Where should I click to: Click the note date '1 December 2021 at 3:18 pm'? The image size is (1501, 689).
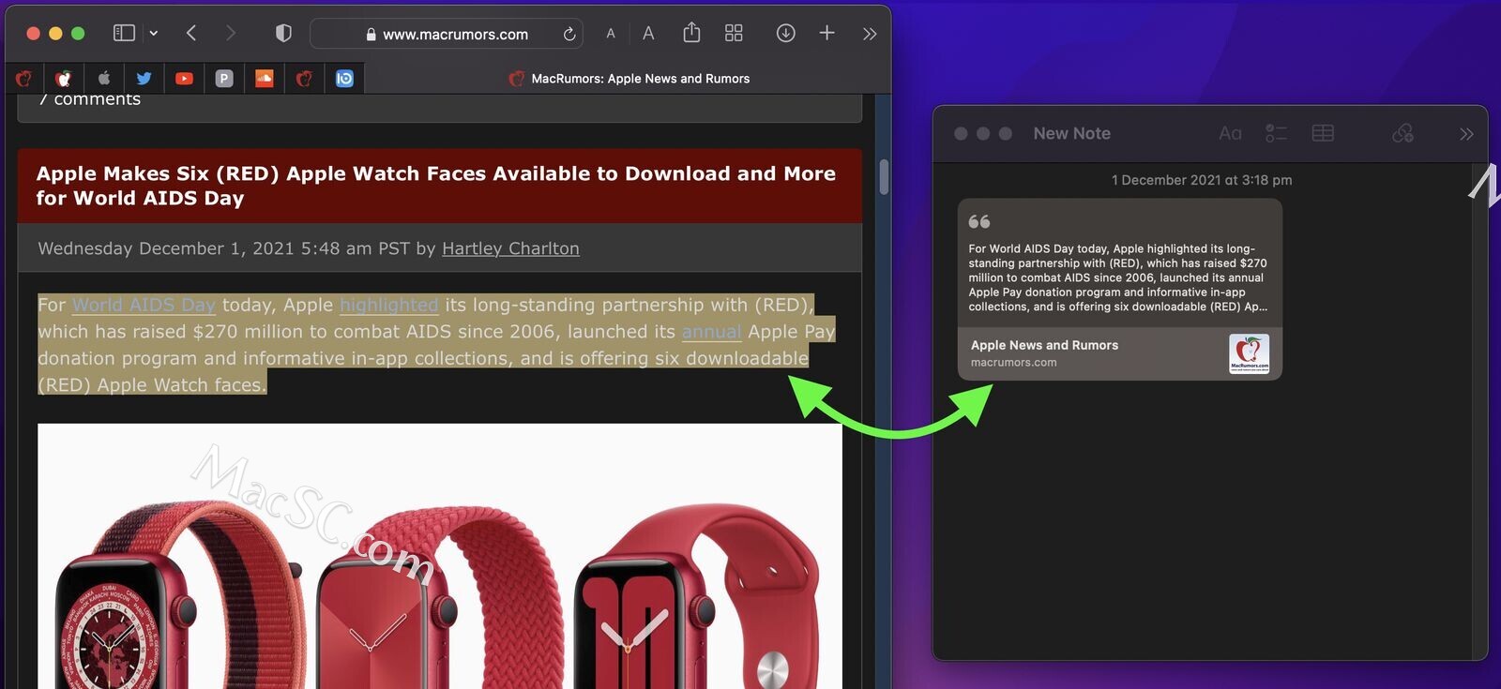(x=1202, y=180)
